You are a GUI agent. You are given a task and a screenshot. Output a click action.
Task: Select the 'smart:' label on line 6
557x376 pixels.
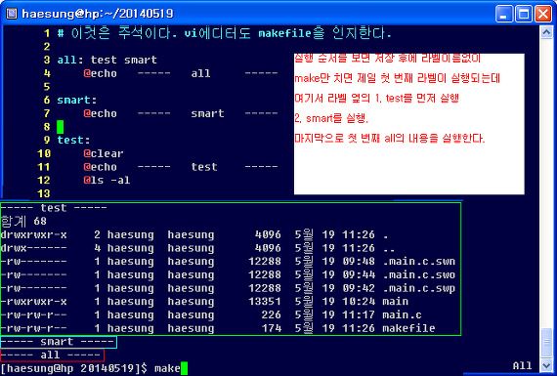pyautogui.click(x=77, y=100)
